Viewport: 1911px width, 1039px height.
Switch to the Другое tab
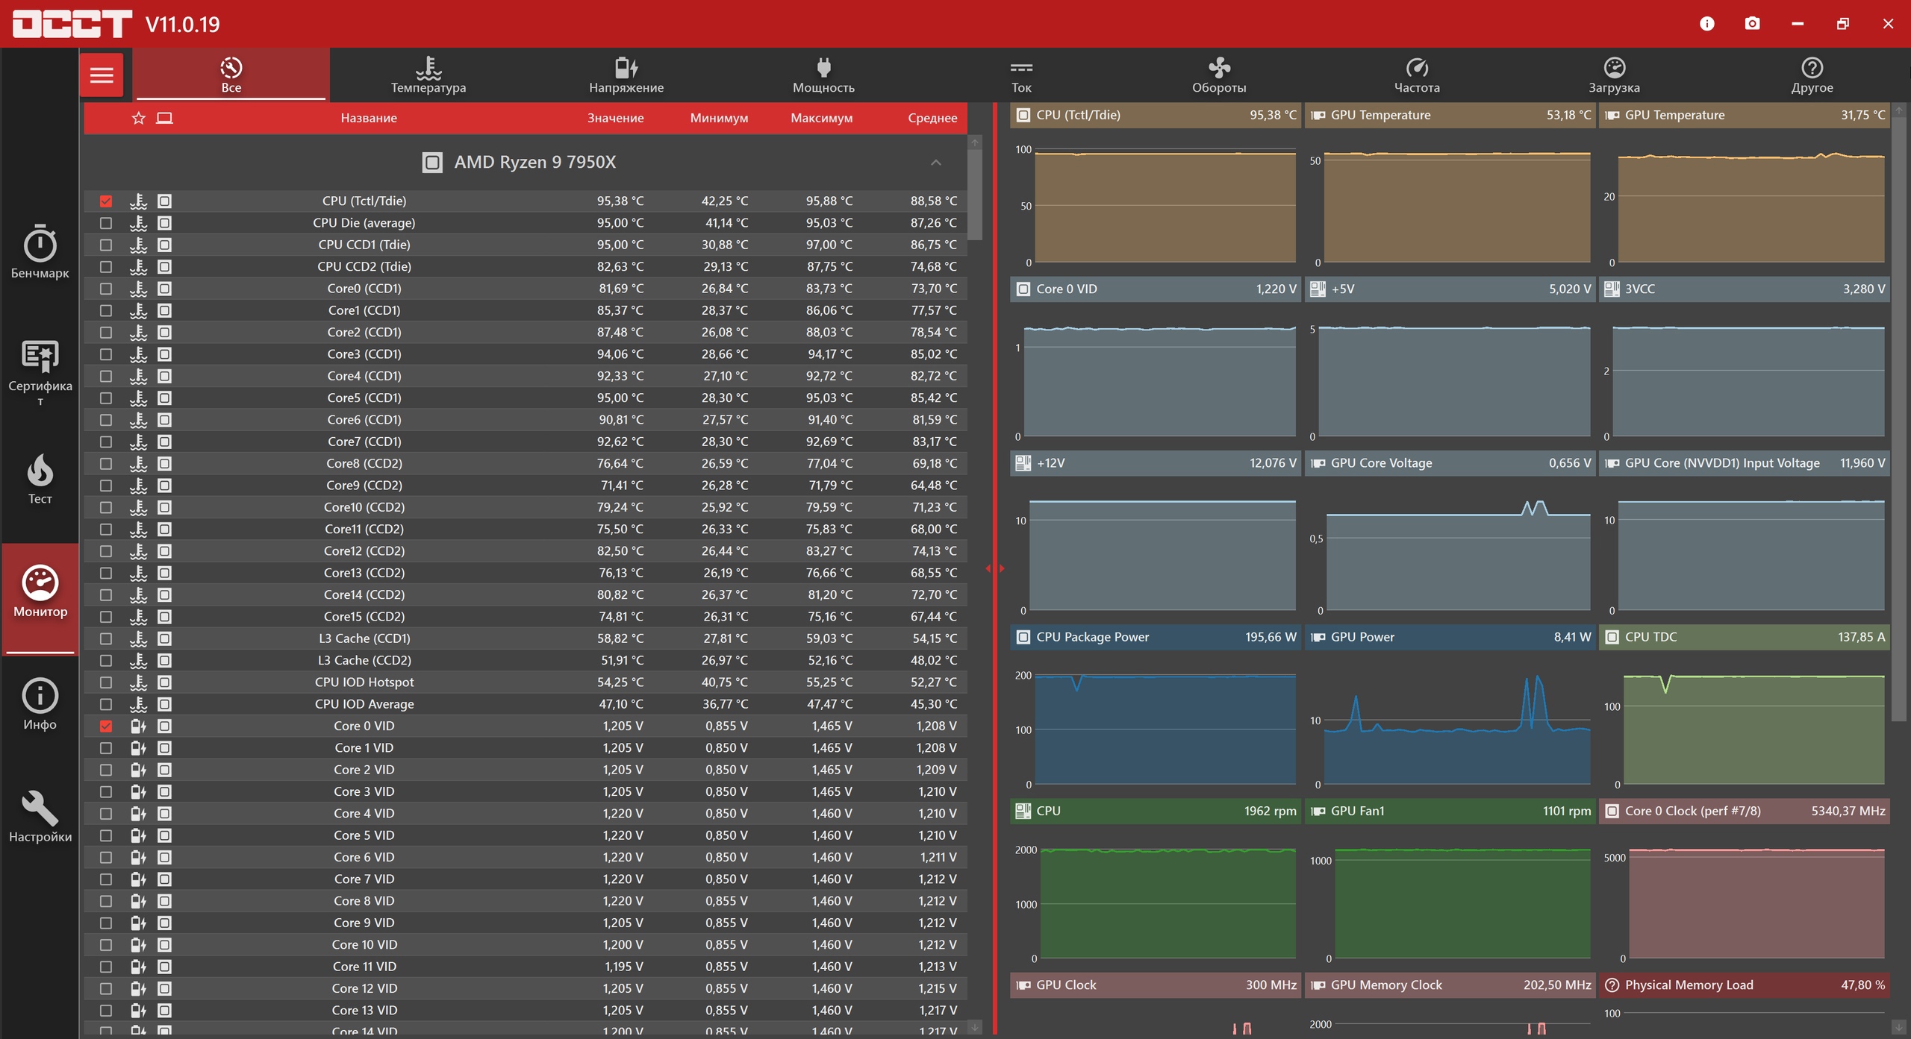tap(1812, 75)
